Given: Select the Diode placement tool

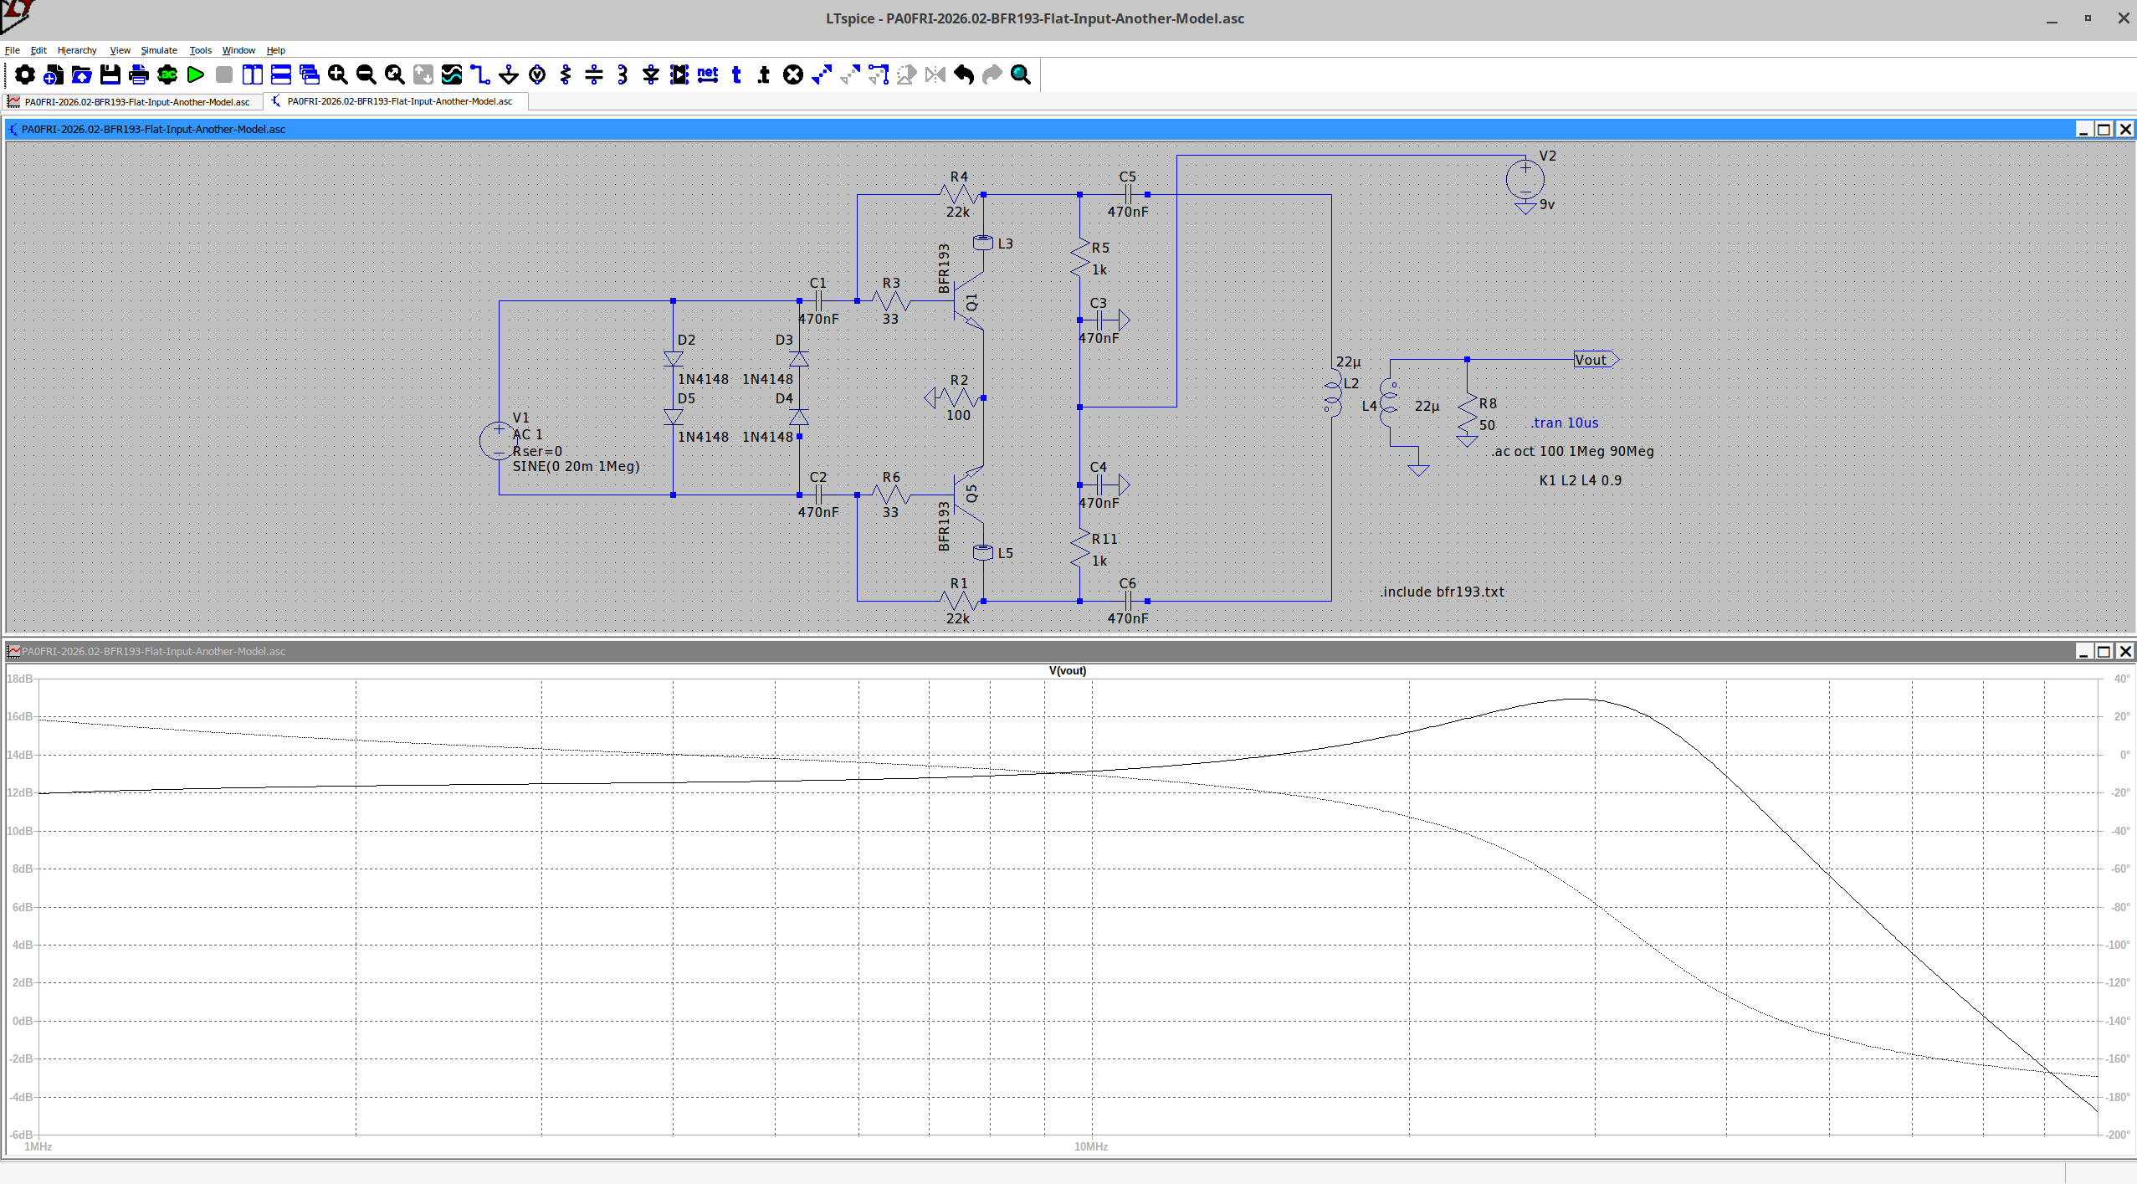Looking at the screenshot, I should (650, 75).
